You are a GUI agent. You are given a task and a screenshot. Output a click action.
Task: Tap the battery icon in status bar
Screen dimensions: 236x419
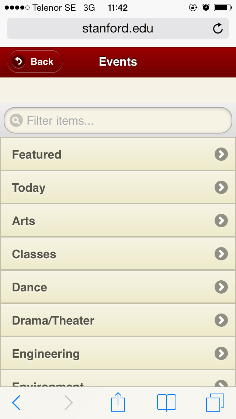click(x=222, y=7)
